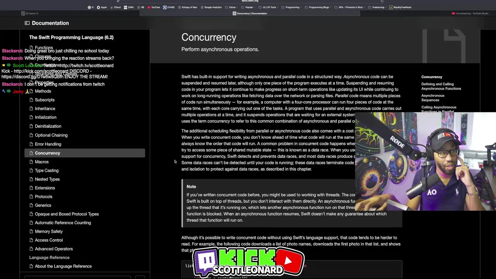Open the Inheritance page in sidebar
The height and width of the screenshot is (279, 496).
45,109
